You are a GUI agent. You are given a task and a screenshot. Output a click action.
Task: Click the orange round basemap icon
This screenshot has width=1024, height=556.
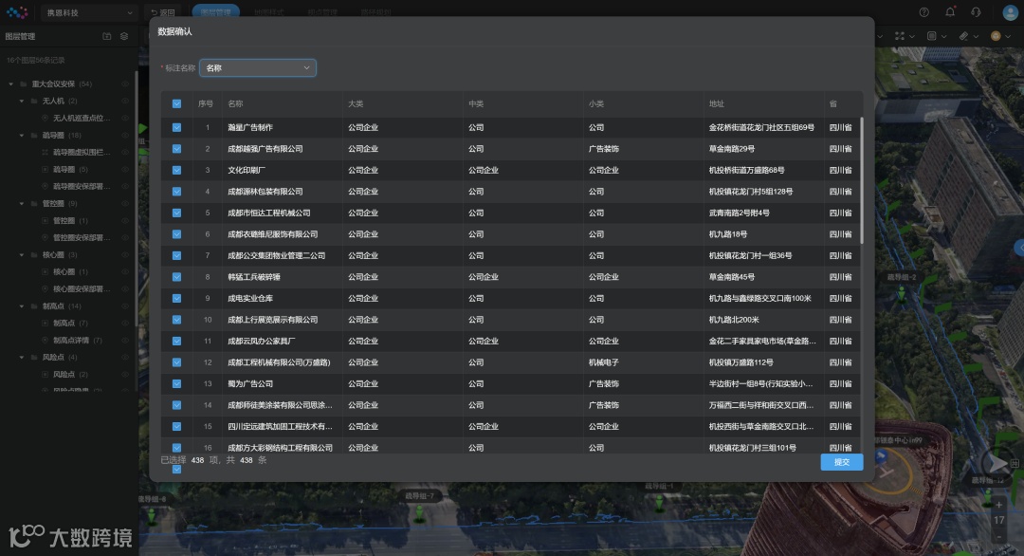pos(996,37)
